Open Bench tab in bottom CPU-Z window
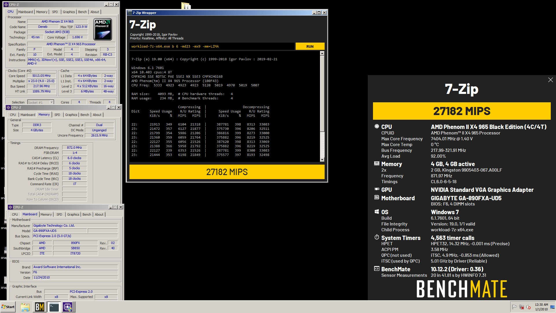This screenshot has width=556, height=313. (87, 214)
